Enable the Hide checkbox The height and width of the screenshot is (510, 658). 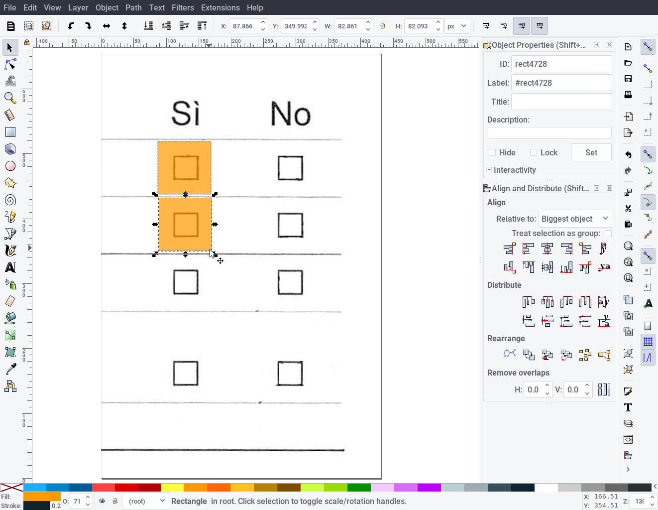tap(492, 152)
